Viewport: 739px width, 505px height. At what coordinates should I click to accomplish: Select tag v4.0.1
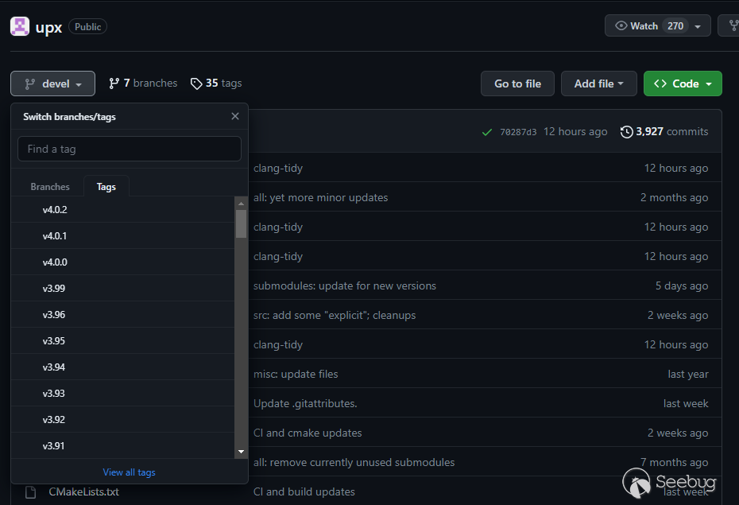pos(122,235)
